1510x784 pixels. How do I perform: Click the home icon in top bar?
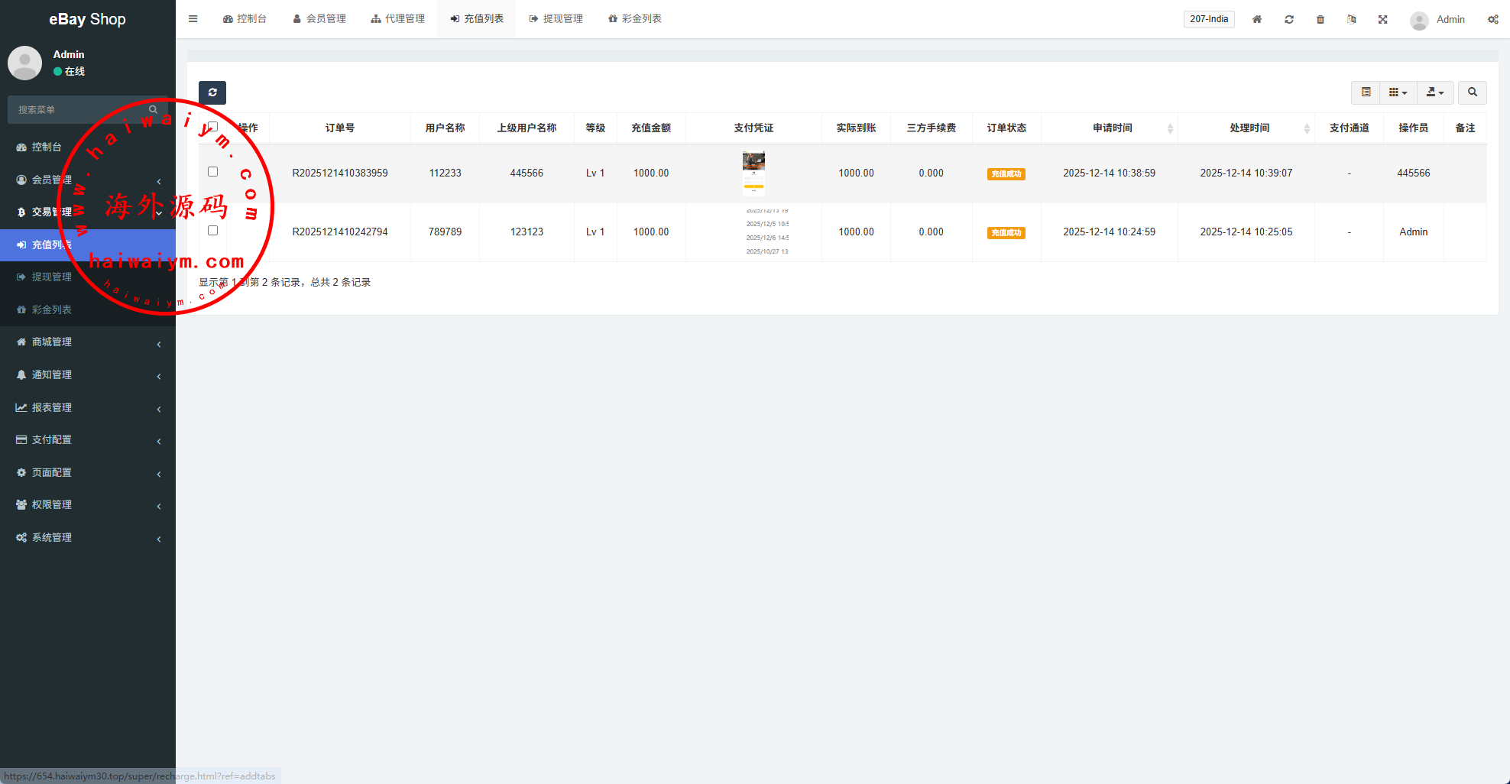point(1257,19)
